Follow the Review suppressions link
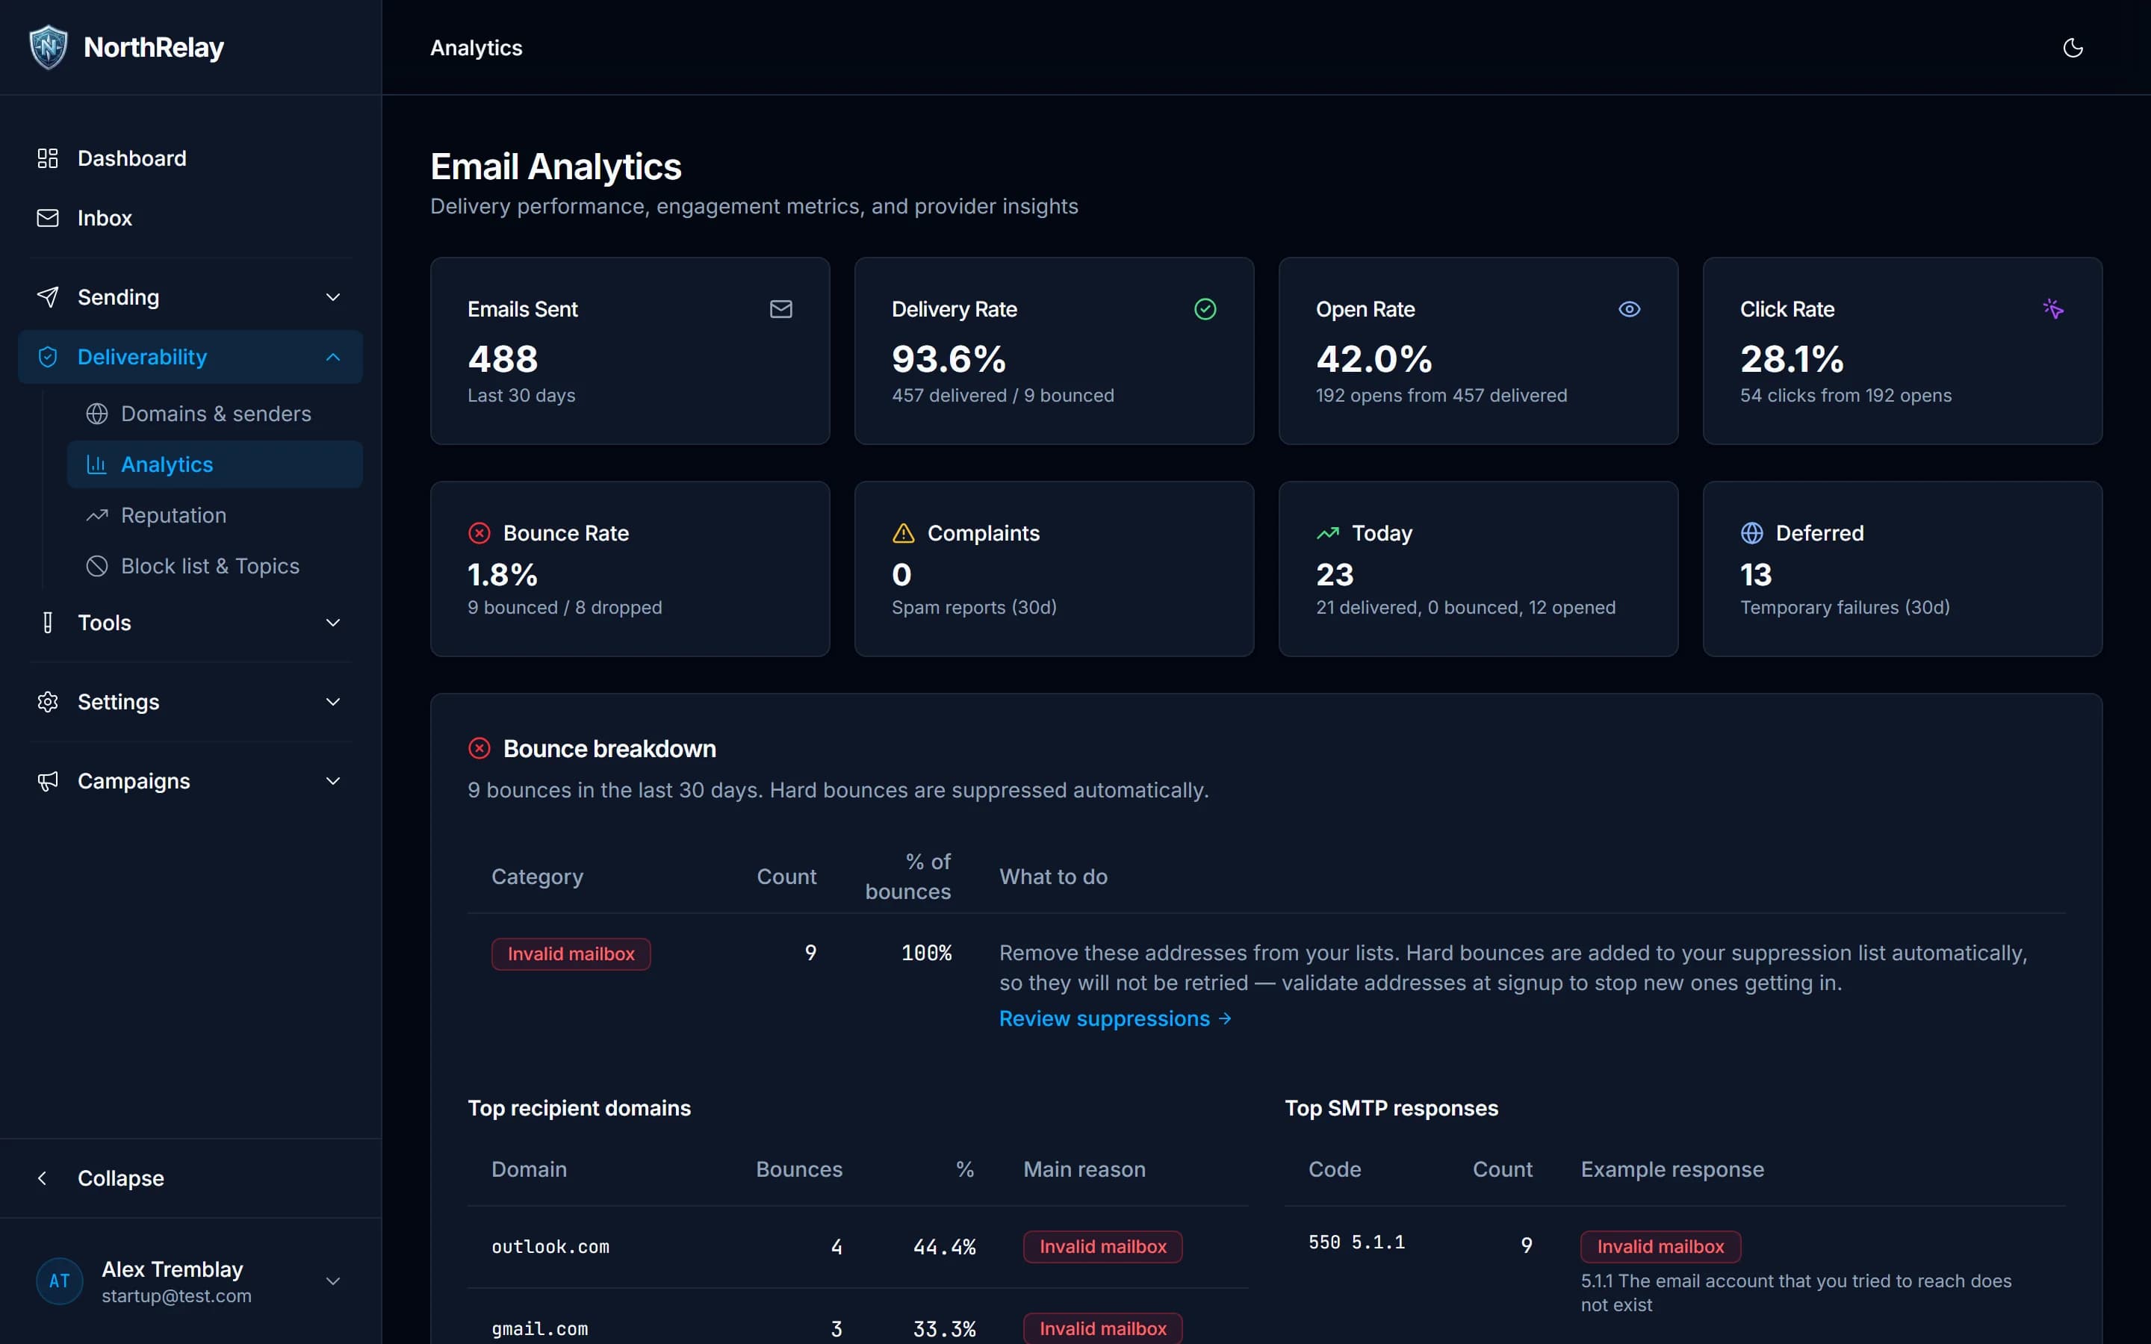Image resolution: width=2151 pixels, height=1344 pixels. click(1114, 1018)
